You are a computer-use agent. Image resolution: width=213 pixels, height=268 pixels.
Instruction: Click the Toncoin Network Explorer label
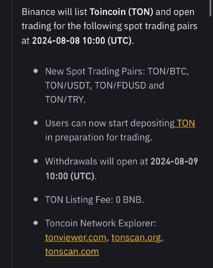(100, 223)
